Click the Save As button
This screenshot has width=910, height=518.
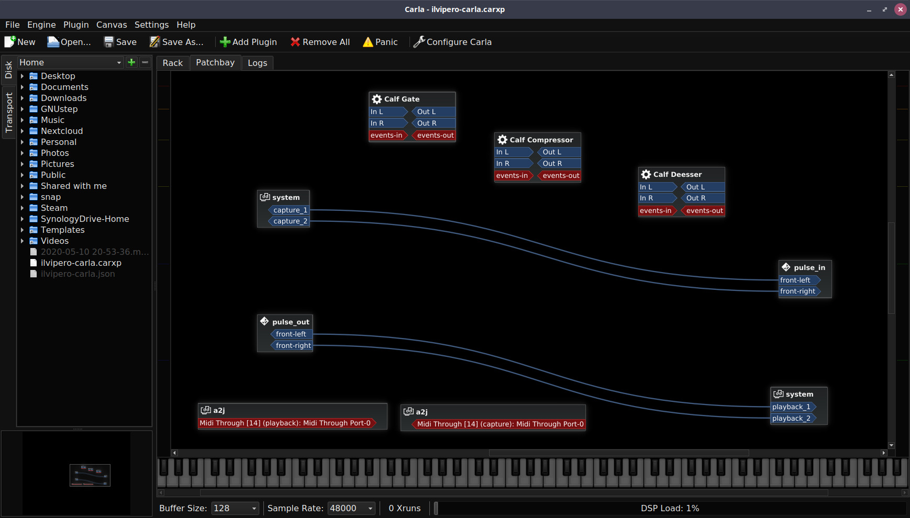tap(177, 42)
